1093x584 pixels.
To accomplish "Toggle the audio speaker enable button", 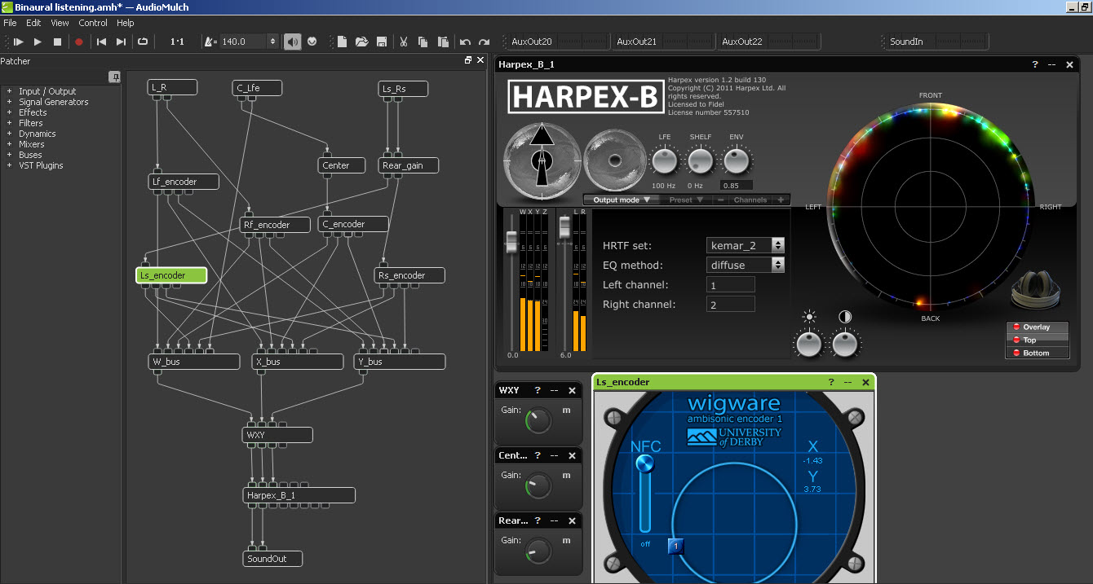I will tap(292, 42).
